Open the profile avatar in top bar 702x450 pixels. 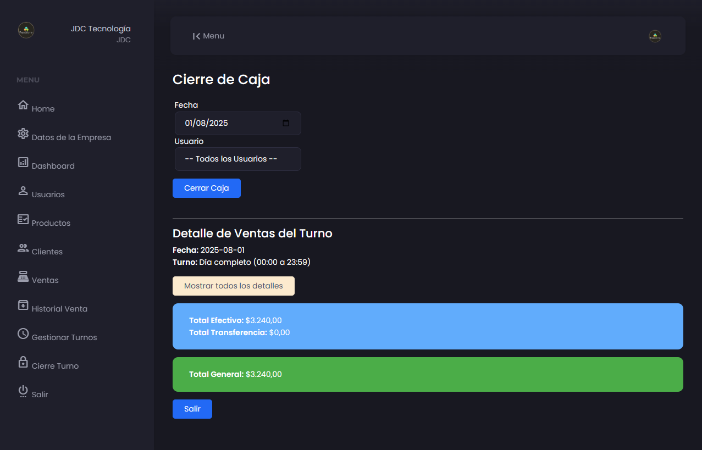[655, 36]
